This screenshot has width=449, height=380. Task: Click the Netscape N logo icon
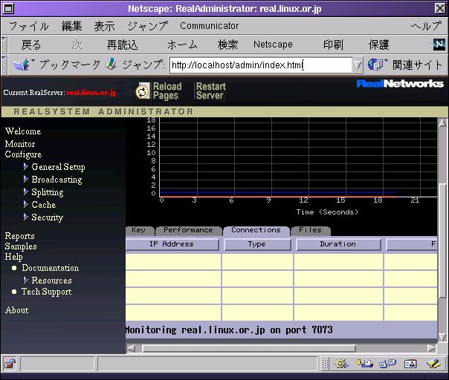pyautogui.click(x=439, y=45)
